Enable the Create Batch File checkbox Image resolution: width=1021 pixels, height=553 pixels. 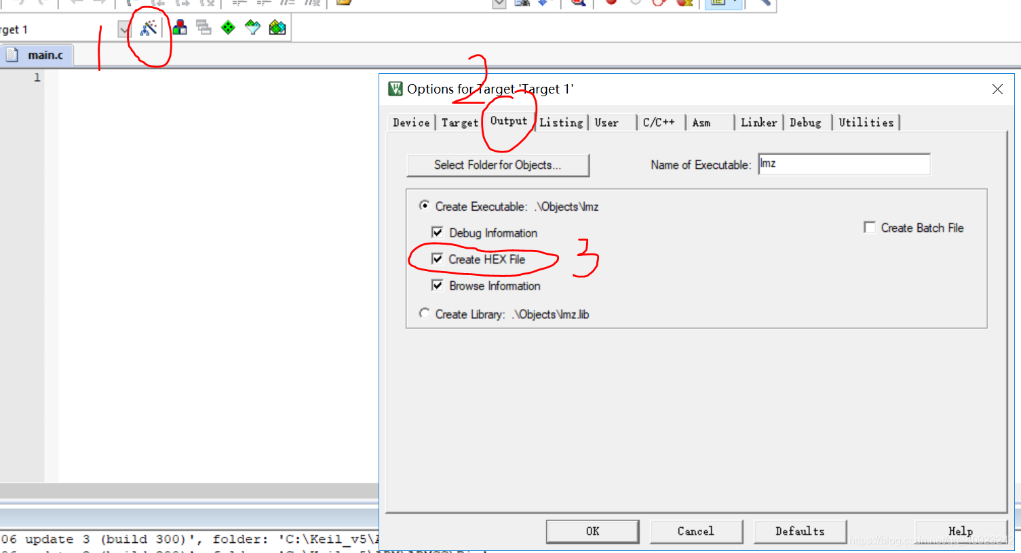870,227
